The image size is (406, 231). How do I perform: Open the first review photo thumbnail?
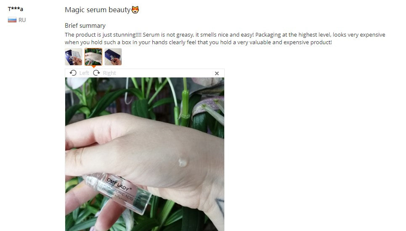74,57
